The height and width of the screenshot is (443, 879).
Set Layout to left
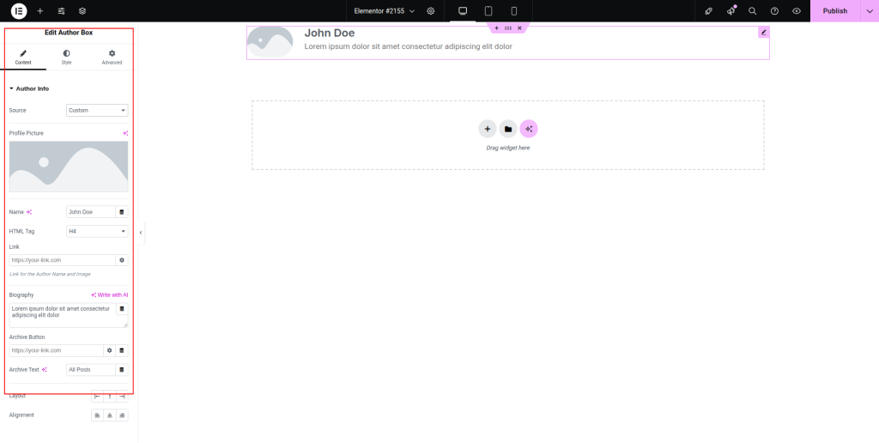98,396
